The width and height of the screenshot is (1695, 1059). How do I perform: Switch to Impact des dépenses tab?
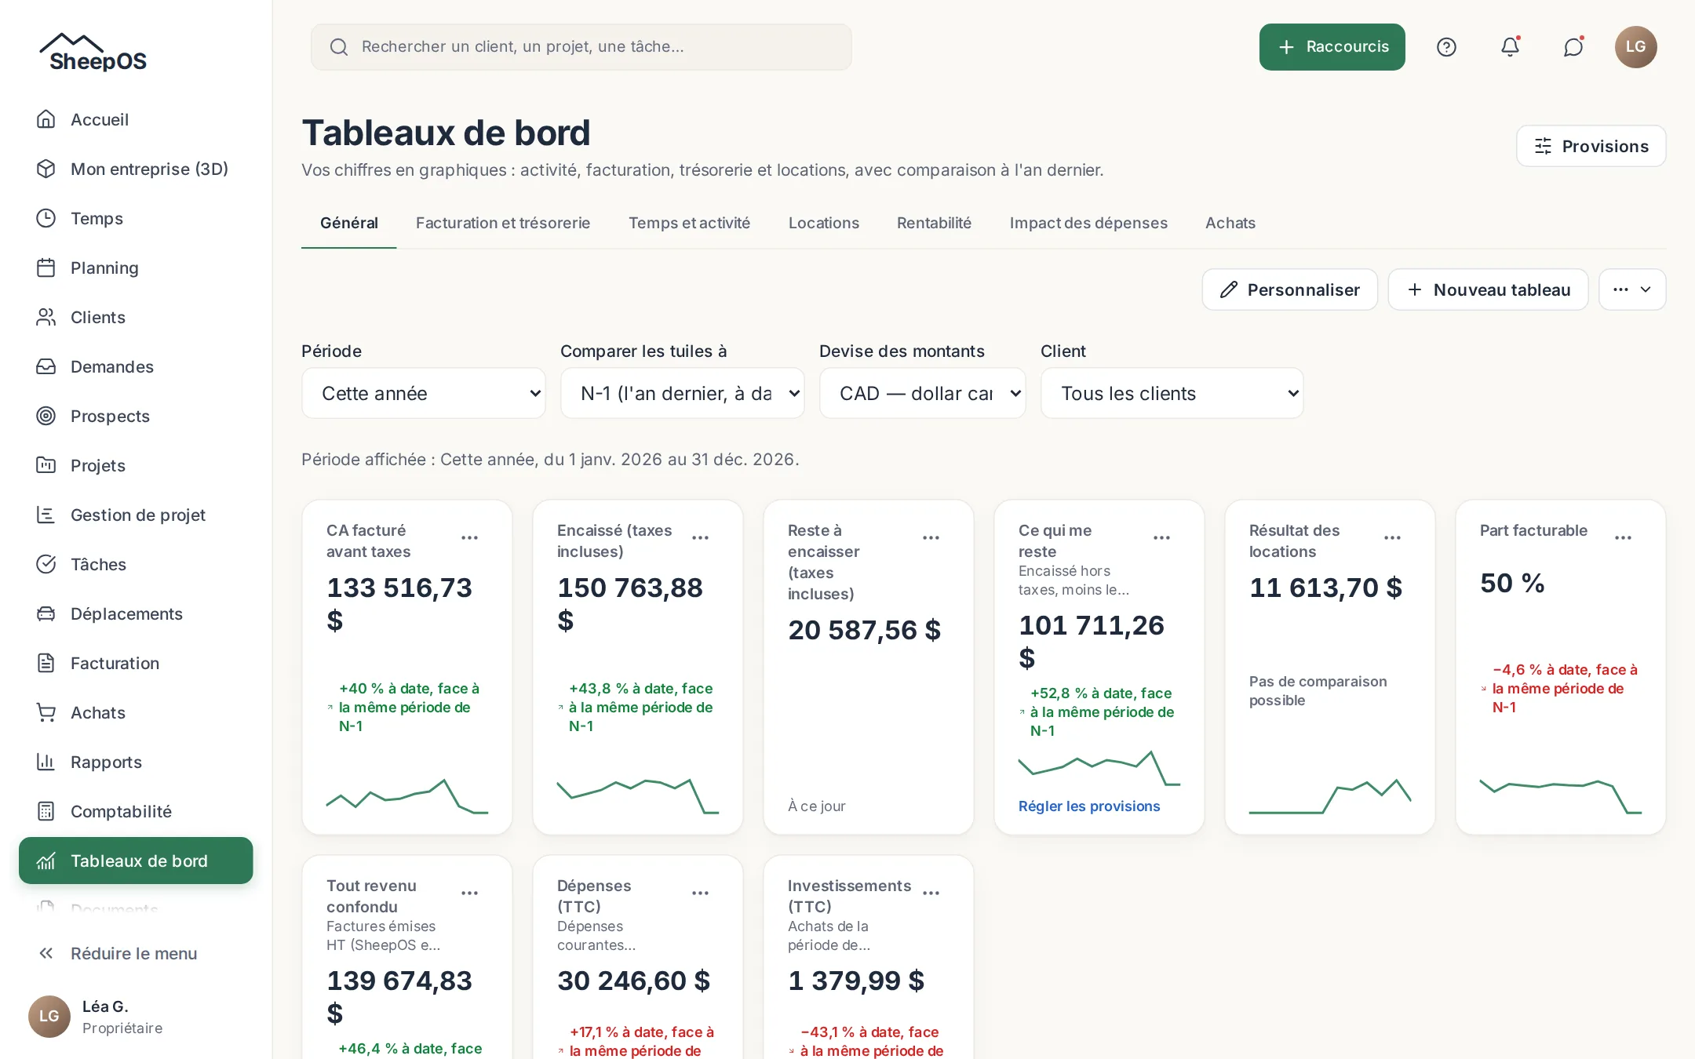(x=1088, y=223)
